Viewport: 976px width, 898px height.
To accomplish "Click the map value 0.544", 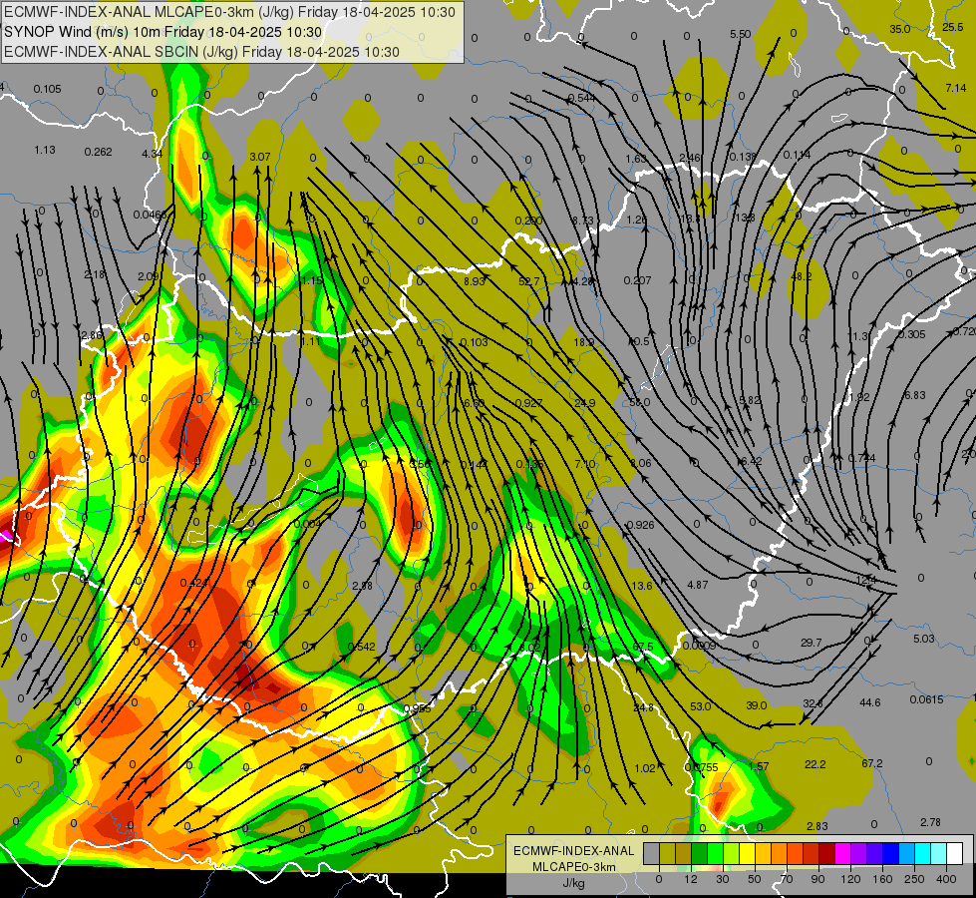I will click(581, 98).
